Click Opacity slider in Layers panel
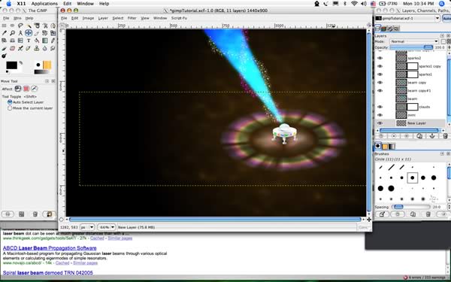The height and width of the screenshot is (282, 451). click(411, 47)
